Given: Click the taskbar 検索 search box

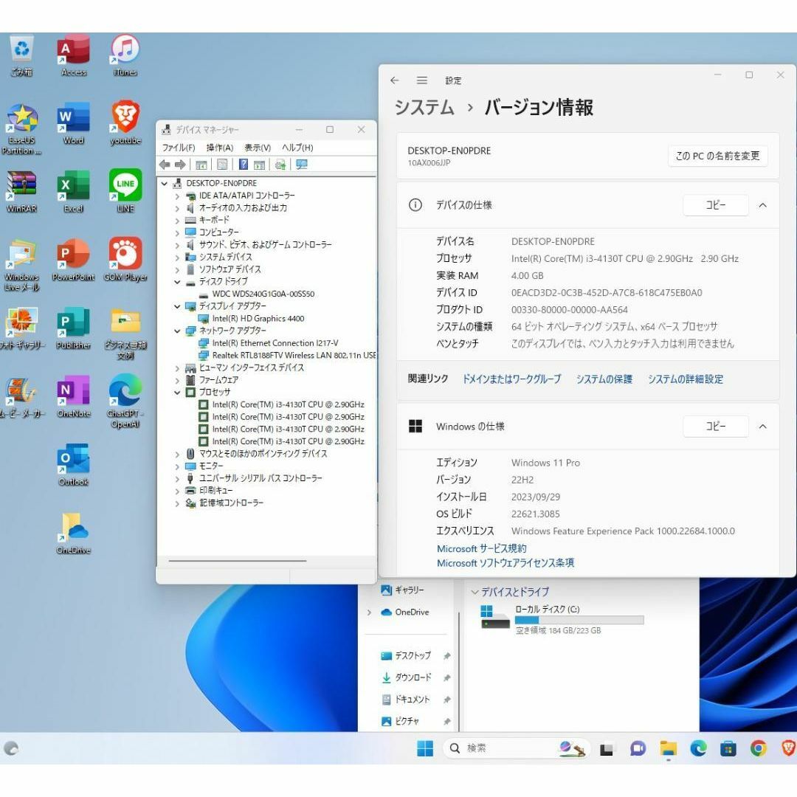Looking at the screenshot, I should coord(517,748).
